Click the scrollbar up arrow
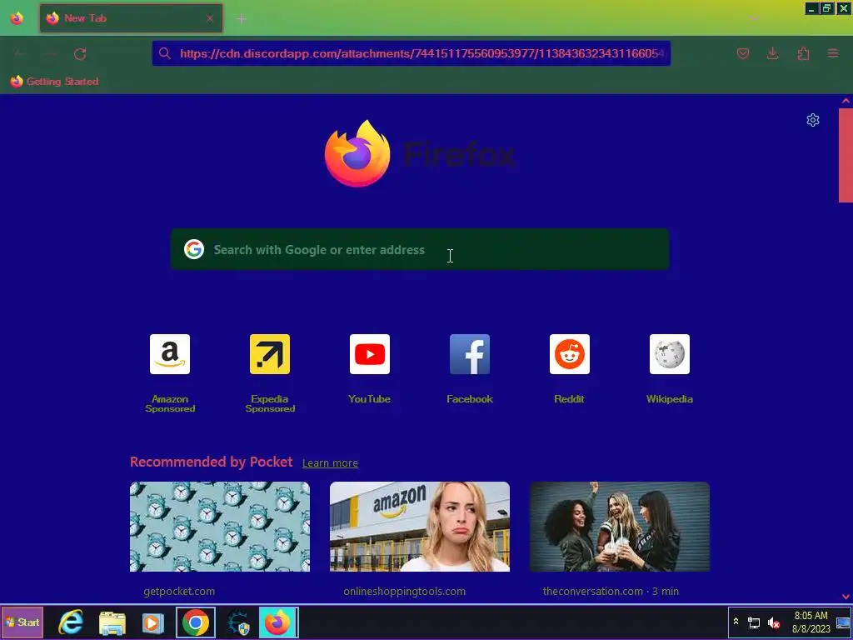853x640 pixels. point(846,101)
